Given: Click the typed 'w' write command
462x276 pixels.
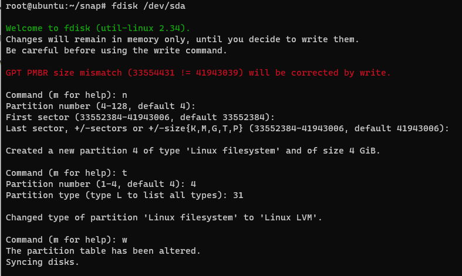Looking at the screenshot, I should tap(124, 240).
